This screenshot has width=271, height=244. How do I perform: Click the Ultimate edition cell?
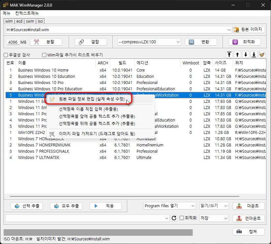click(x=144, y=158)
